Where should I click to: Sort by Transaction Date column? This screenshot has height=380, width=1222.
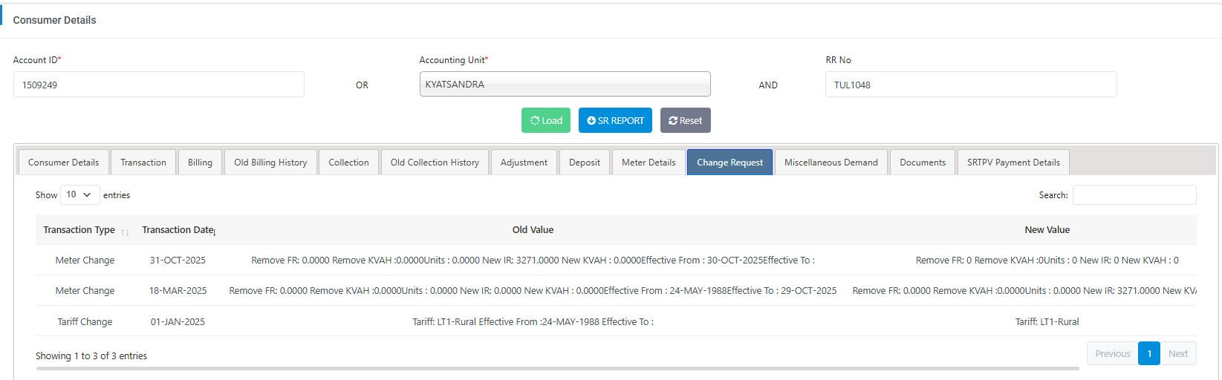[x=179, y=230]
